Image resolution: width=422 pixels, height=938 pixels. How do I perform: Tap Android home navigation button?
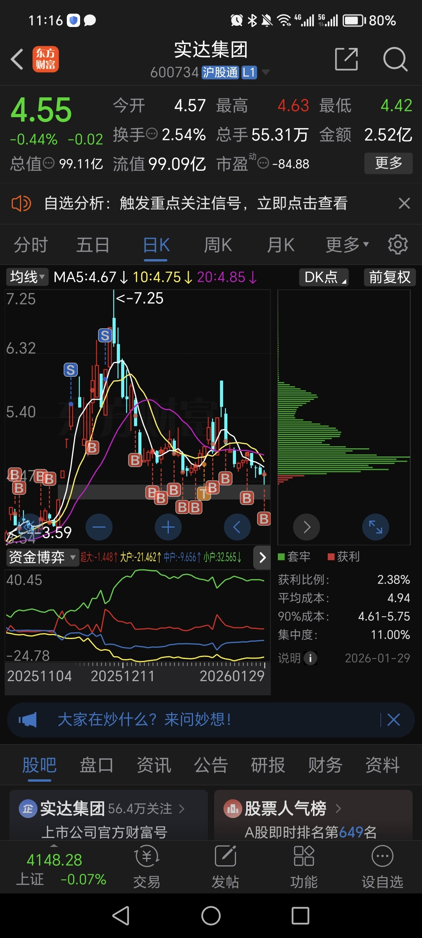[x=211, y=916]
